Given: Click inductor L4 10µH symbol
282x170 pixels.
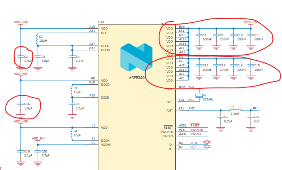Looking at the screenshot, I should [72, 134].
